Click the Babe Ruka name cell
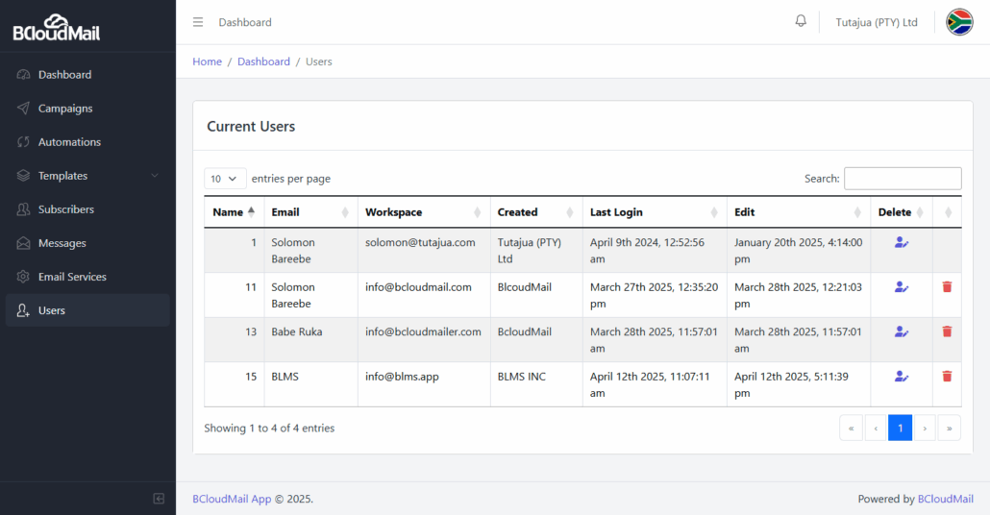The image size is (990, 515). [x=310, y=340]
